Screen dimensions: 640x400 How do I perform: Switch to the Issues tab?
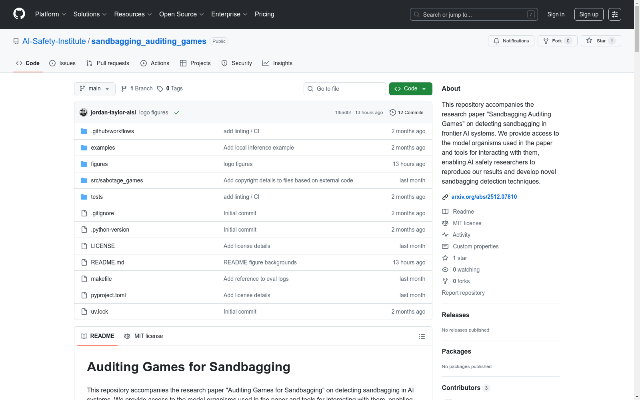coord(62,63)
